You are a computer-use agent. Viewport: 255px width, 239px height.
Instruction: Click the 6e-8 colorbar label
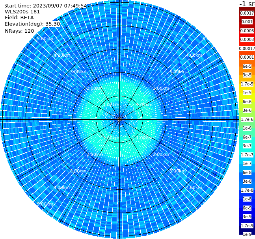(247, 172)
